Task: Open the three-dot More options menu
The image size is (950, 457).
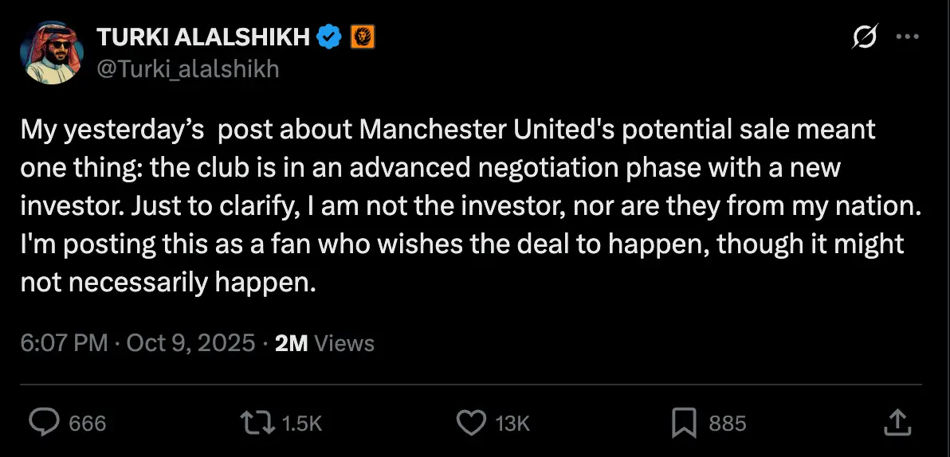Action: click(x=909, y=37)
